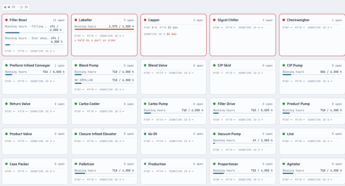Screen dimensions: 345x186
Task: Click the '926 / 8,000 h' value
Action: [x=54, y=72]
